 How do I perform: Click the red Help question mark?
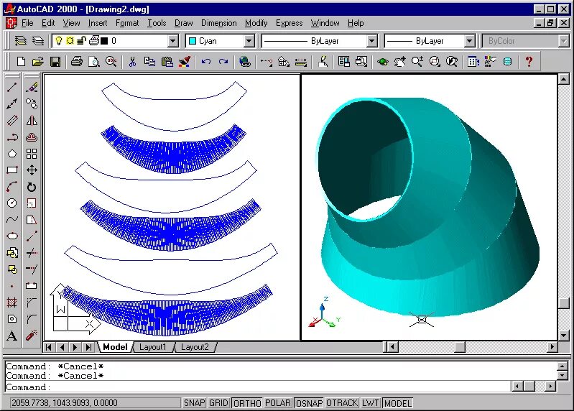[529, 62]
